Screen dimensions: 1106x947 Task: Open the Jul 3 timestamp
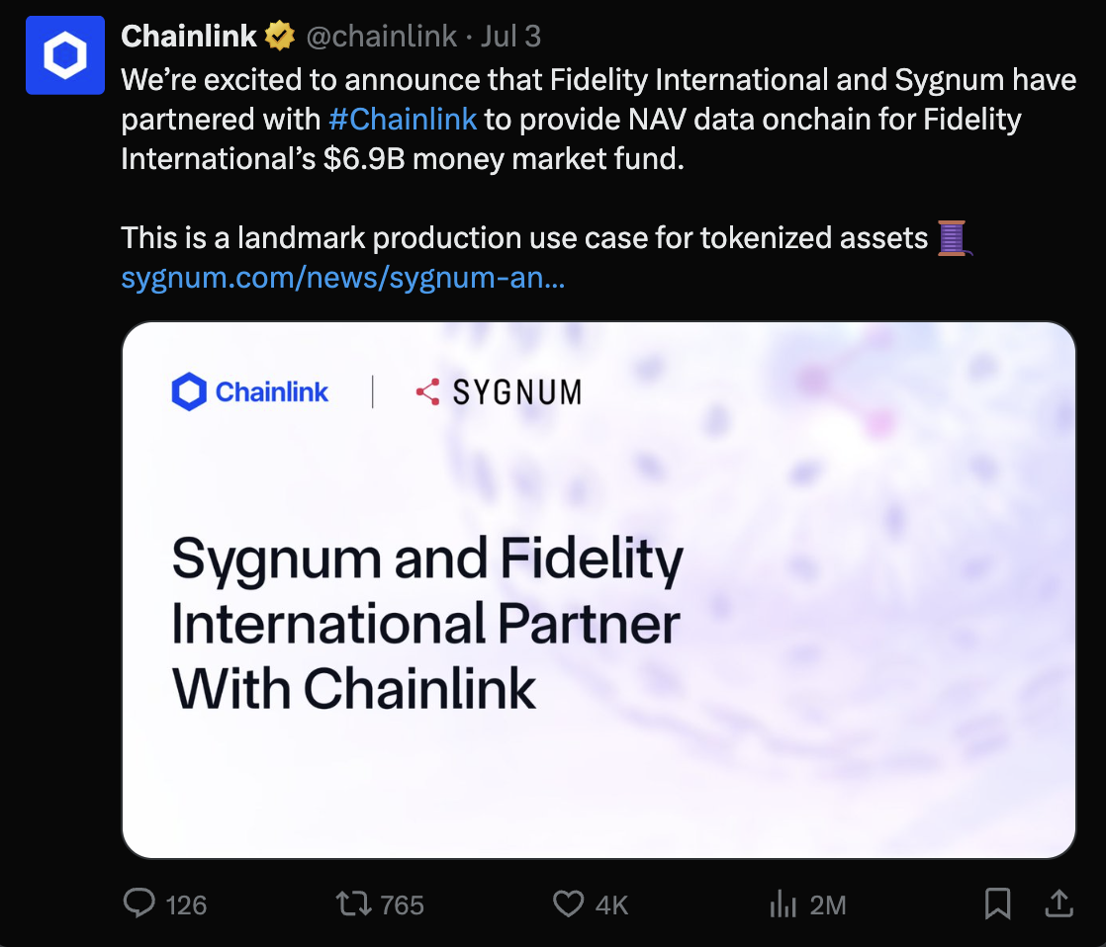point(510,36)
